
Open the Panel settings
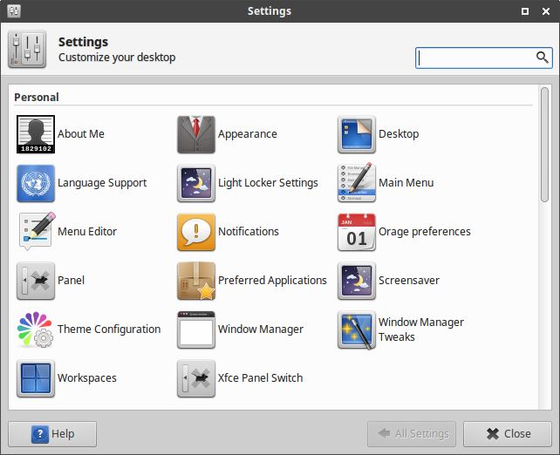[x=36, y=281]
